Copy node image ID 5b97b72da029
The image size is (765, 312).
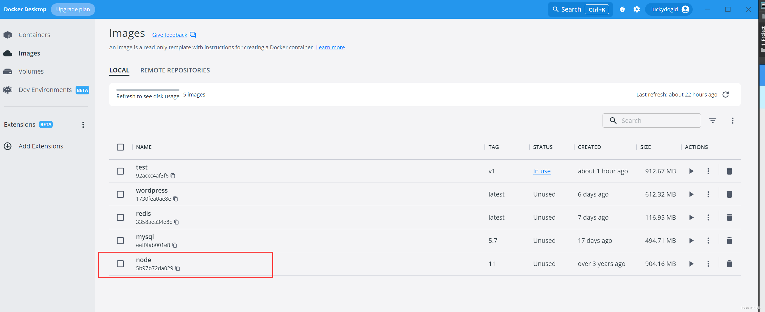click(x=178, y=268)
